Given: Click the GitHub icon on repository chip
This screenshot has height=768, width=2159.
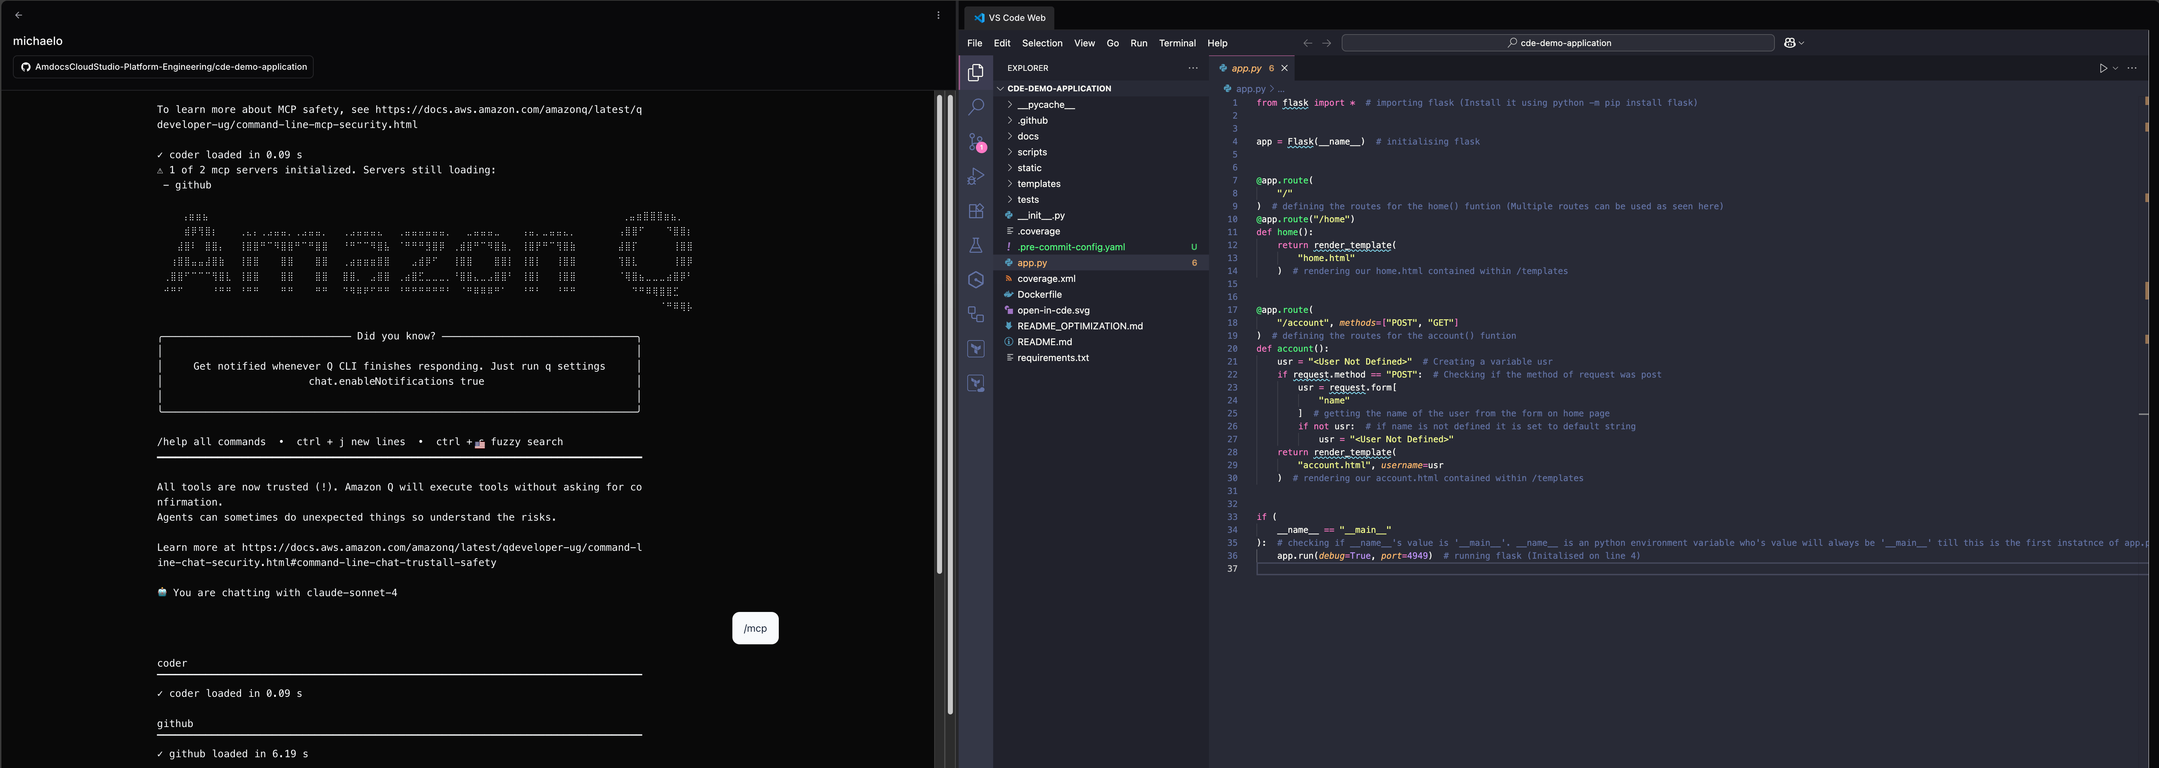Looking at the screenshot, I should tap(26, 67).
